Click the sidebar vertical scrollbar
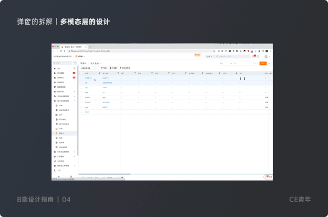 coord(78,111)
